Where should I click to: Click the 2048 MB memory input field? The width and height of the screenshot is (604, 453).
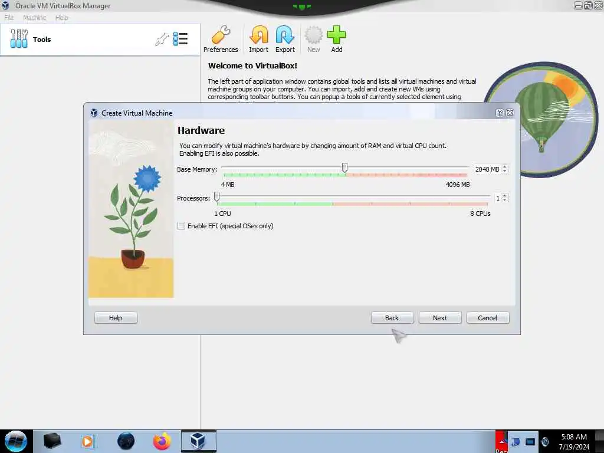[x=487, y=169]
